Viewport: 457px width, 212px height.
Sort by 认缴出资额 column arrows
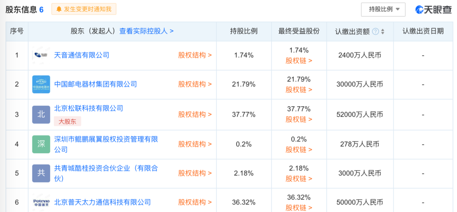(383, 31)
